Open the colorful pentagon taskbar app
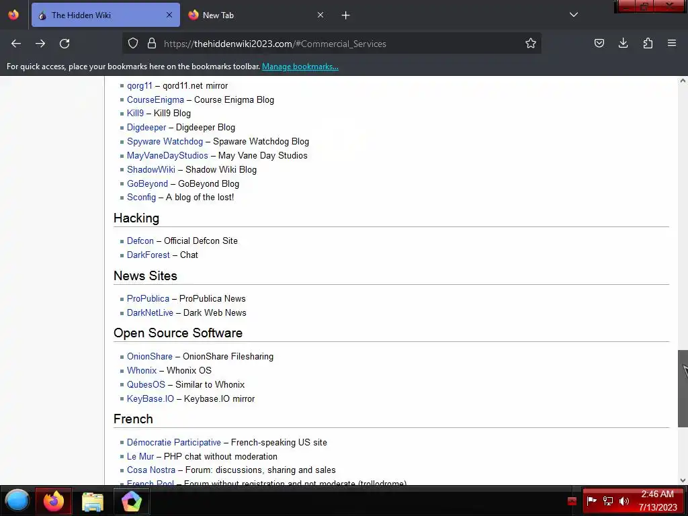Screen dimensions: 688x516 tap(132, 501)
